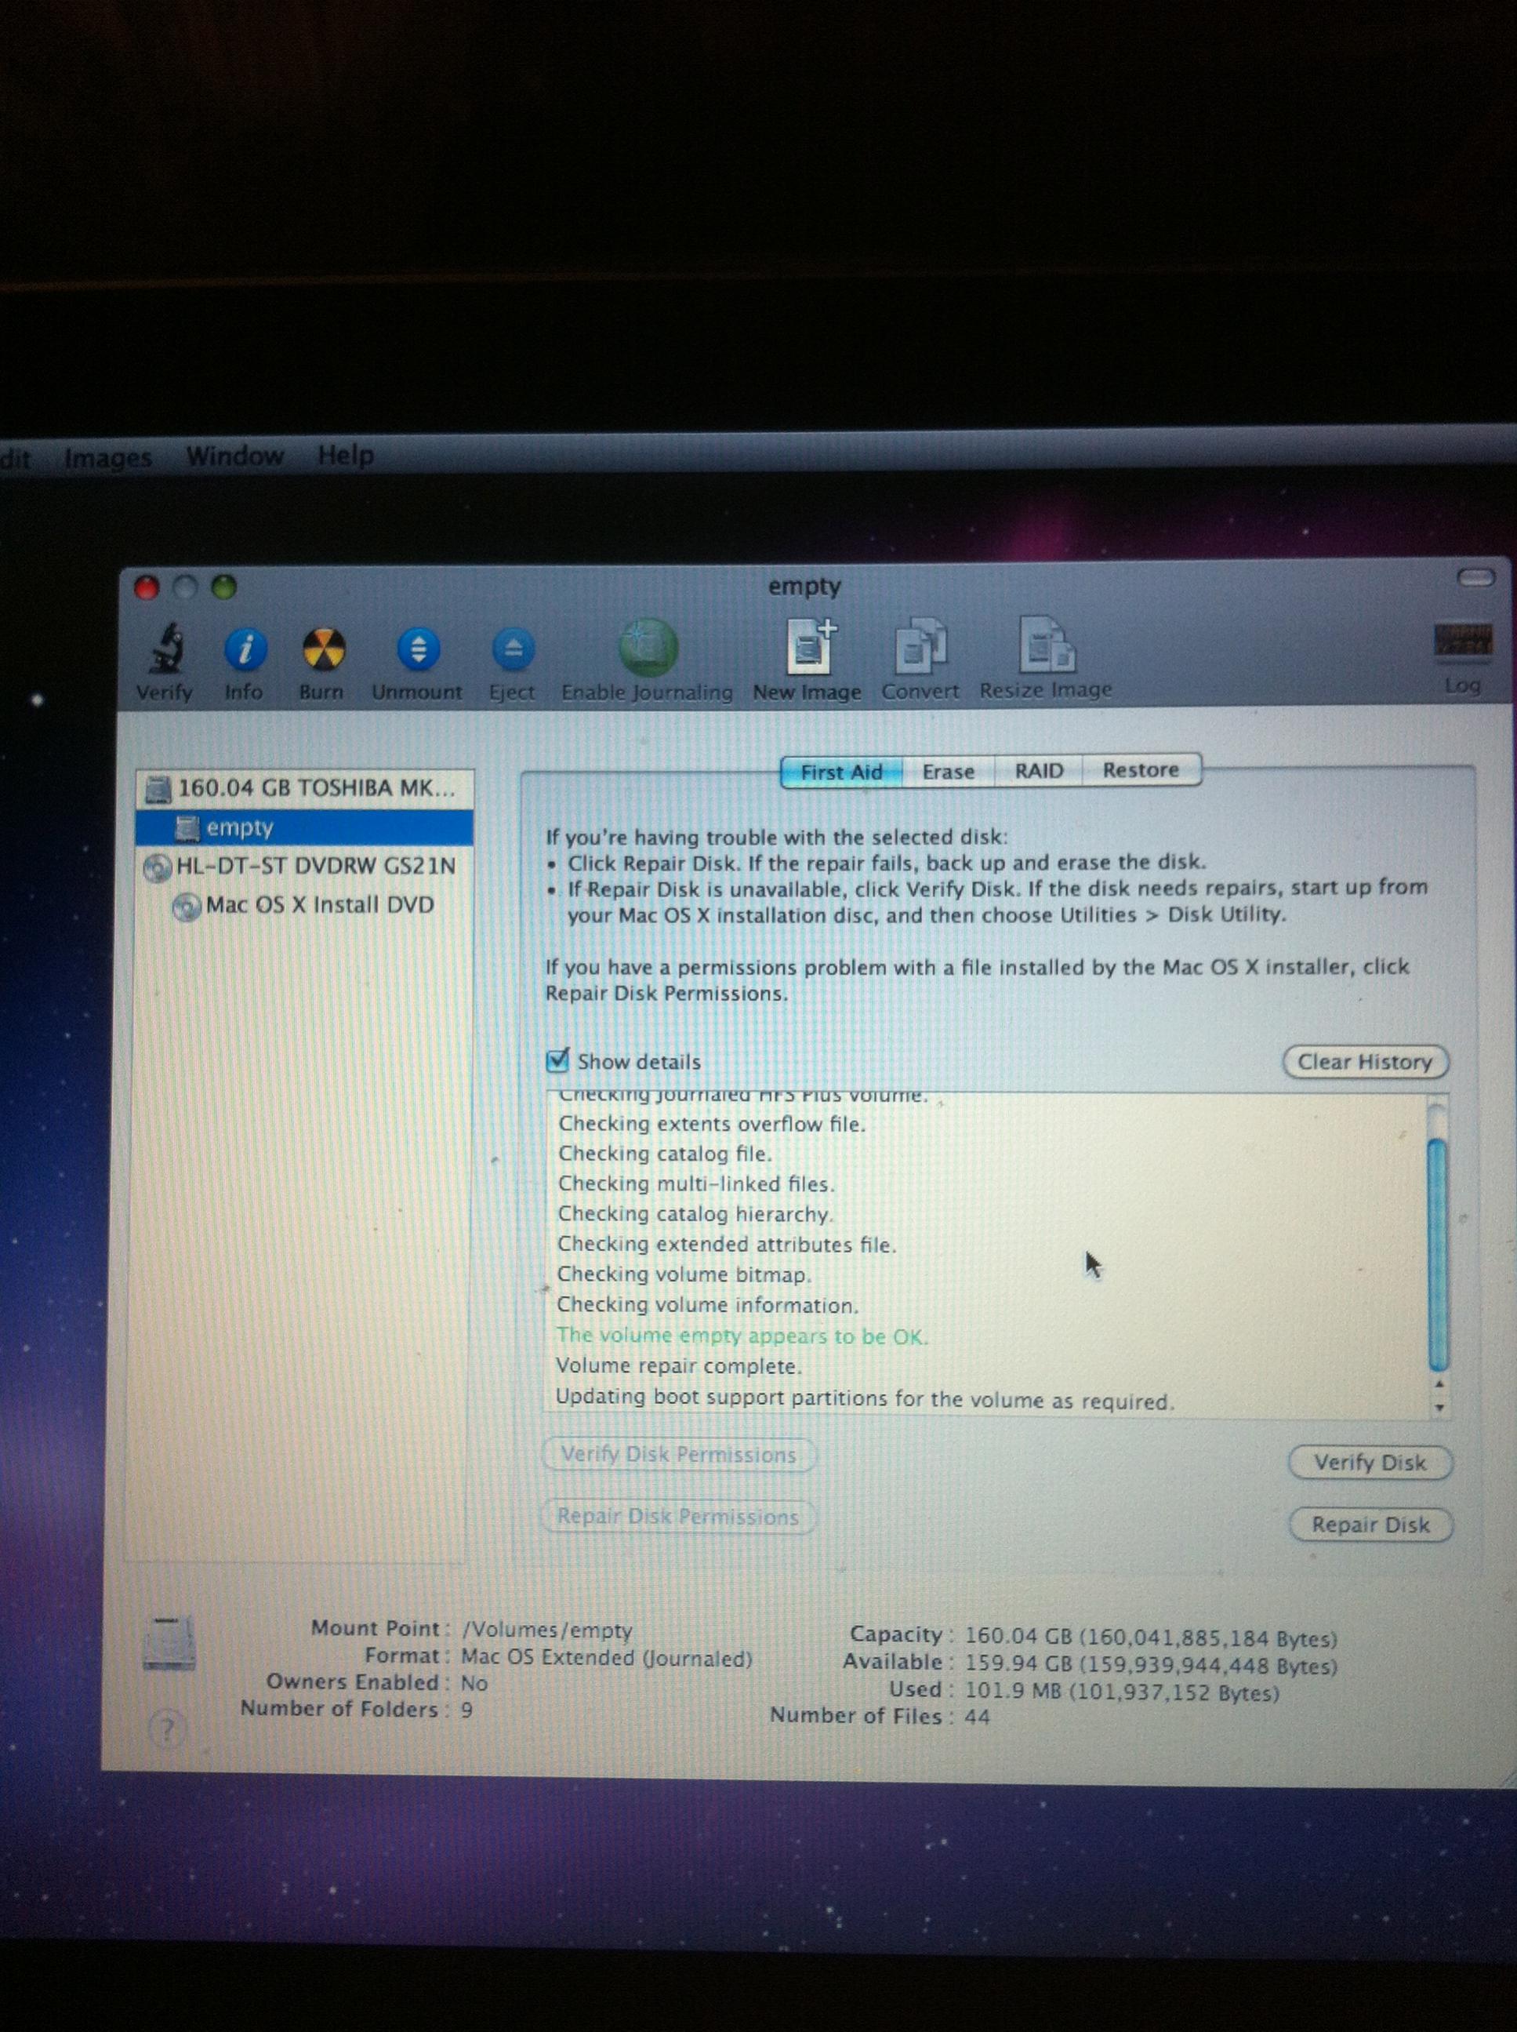The width and height of the screenshot is (1517, 2032).
Task: Click the "Checking volume bitmap." log line
Action: pyautogui.click(x=685, y=1274)
